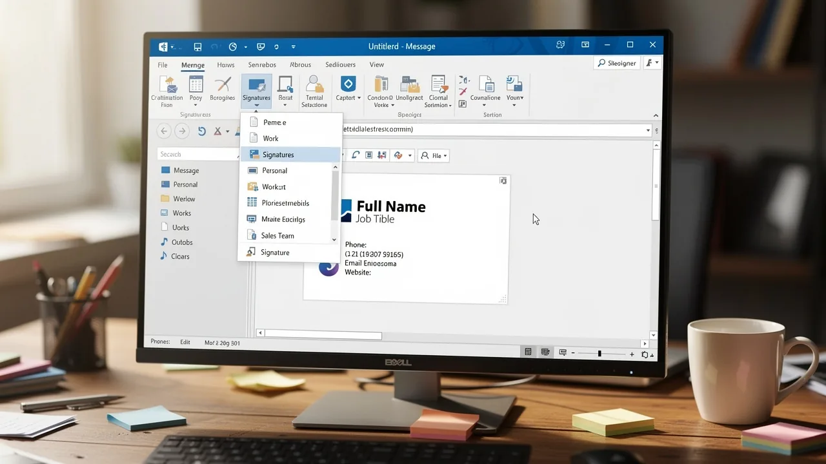Click the Temtal Selactione person-lock icon
The height and width of the screenshot is (464, 826).
(x=314, y=84)
